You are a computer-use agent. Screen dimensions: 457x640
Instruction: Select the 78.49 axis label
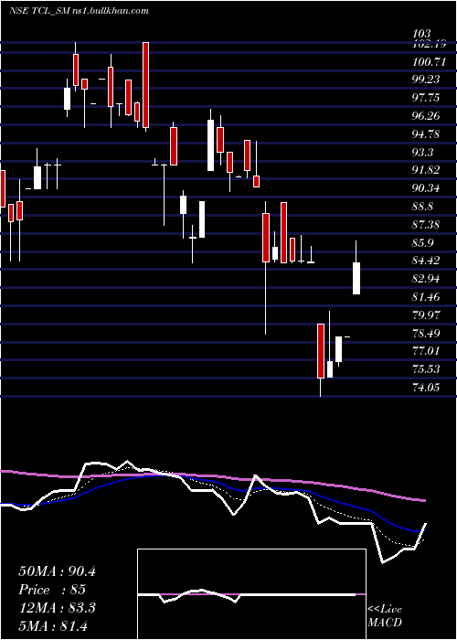(x=427, y=333)
